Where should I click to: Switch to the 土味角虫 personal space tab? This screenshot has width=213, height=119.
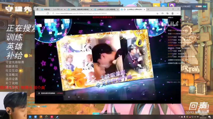(x=106, y=10)
